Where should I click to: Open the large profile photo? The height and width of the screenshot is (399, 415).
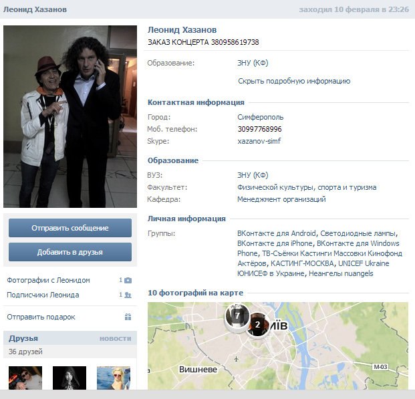pyautogui.click(x=70, y=116)
